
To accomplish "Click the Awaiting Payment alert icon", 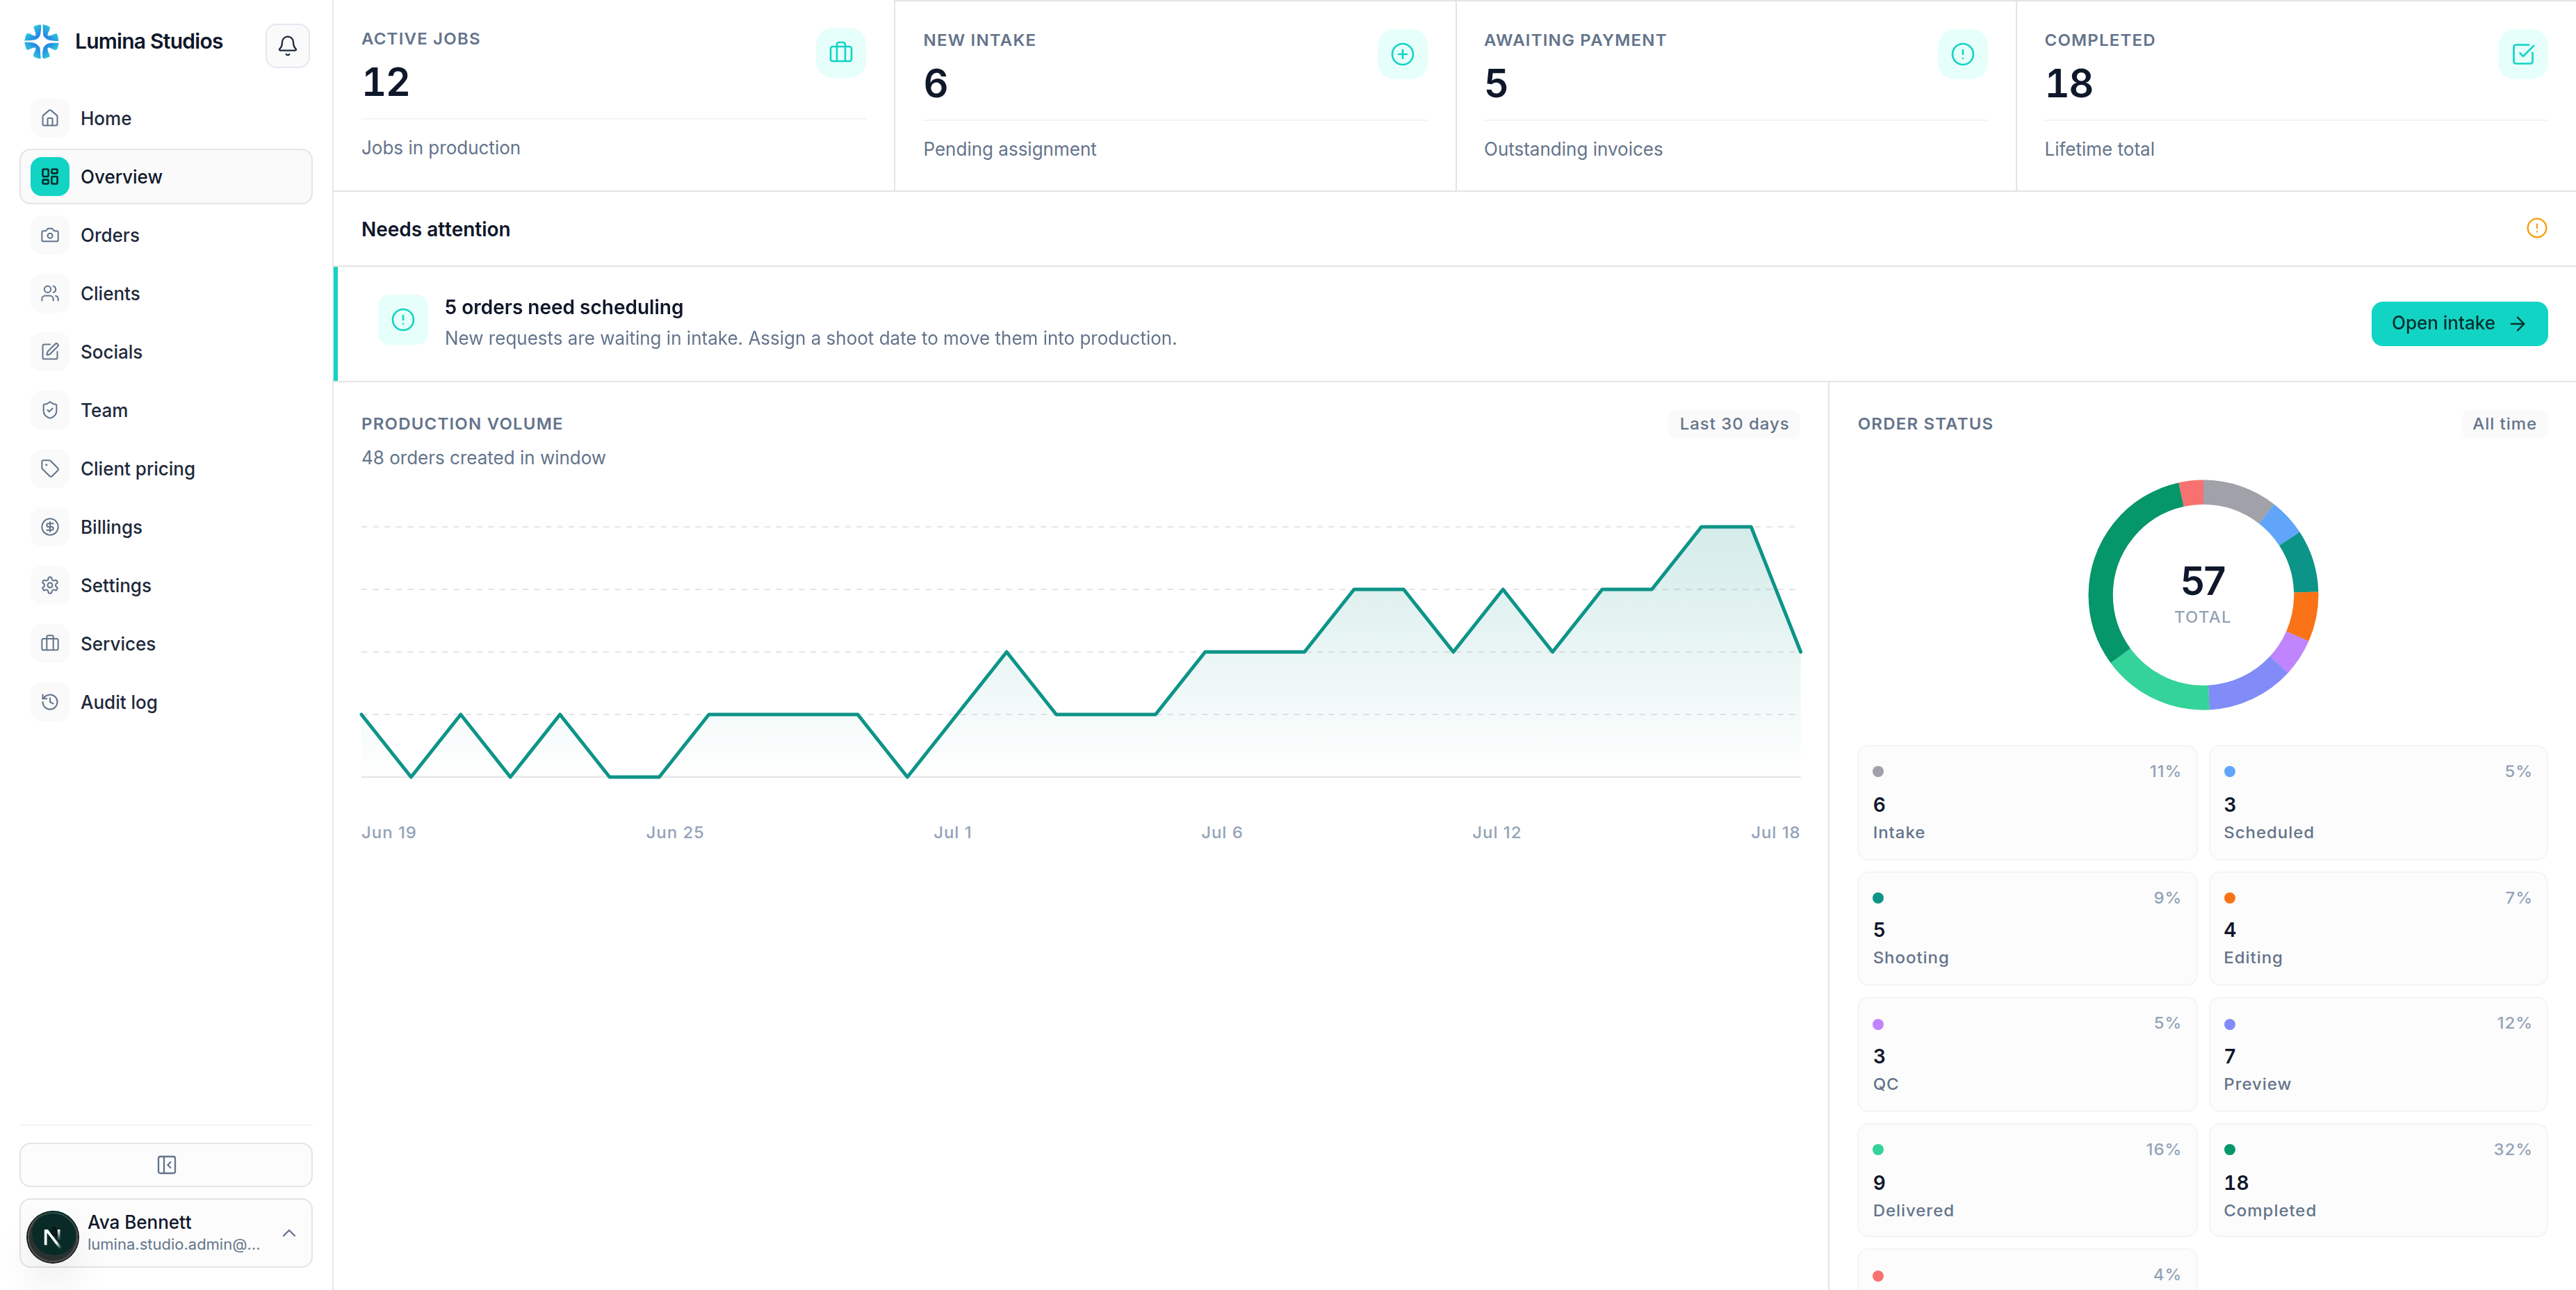I will point(1963,54).
